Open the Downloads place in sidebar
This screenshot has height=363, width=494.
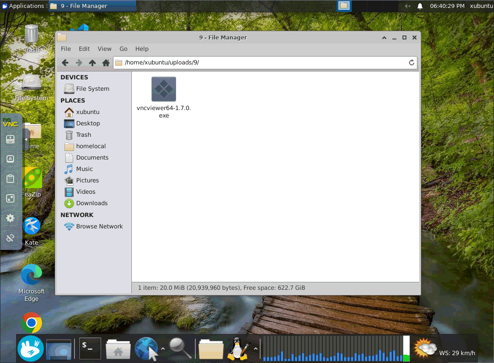coord(92,203)
